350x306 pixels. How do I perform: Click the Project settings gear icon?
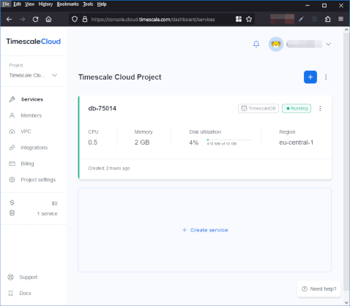[x=12, y=180]
